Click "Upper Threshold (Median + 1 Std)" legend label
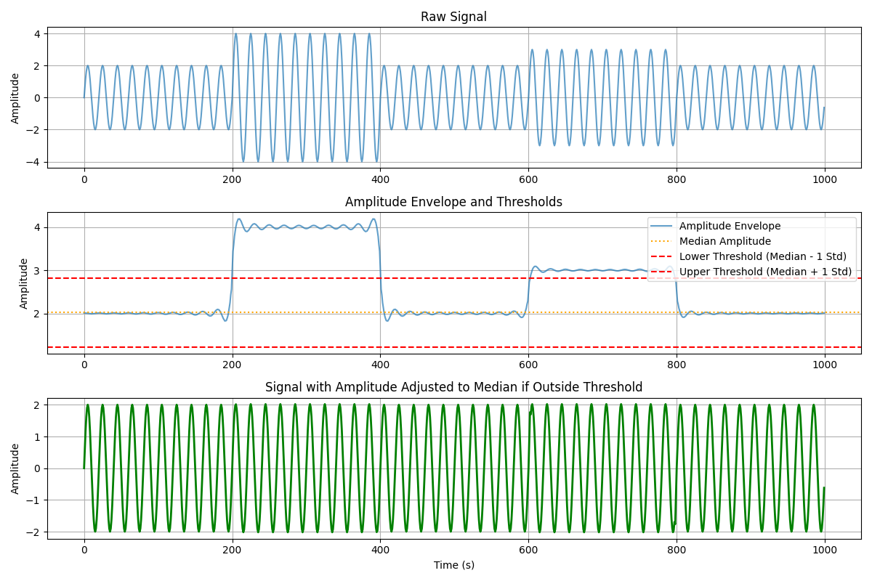Image resolution: width=872 pixels, height=581 pixels. (x=765, y=272)
